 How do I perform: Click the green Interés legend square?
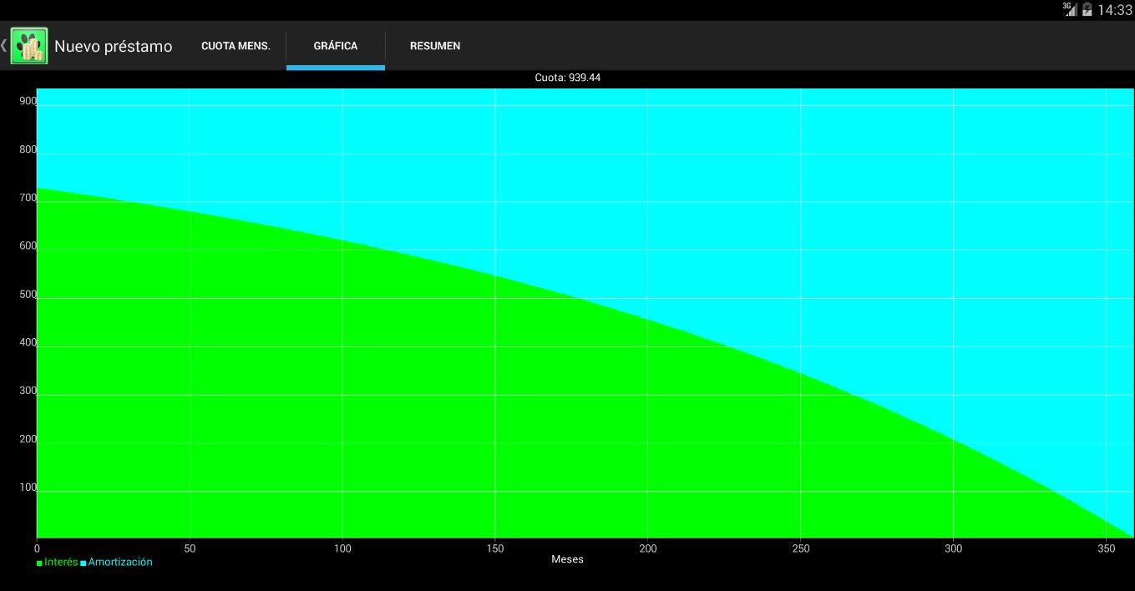pyautogui.click(x=39, y=563)
